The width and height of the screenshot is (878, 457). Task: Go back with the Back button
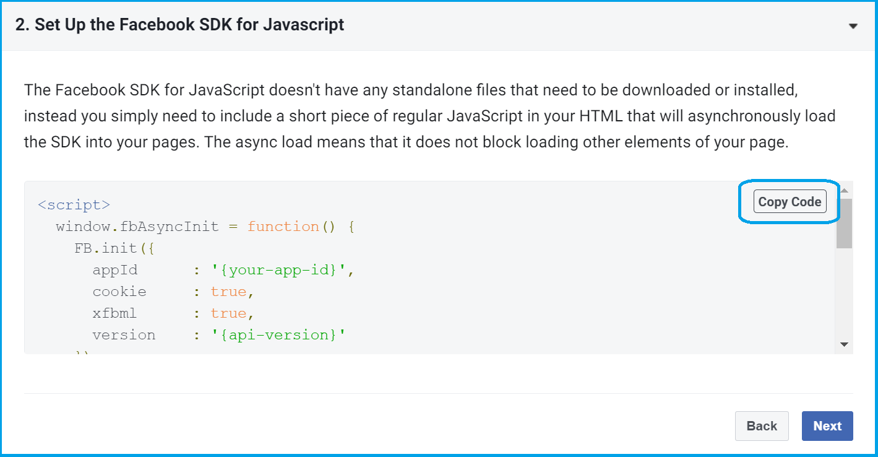762,426
